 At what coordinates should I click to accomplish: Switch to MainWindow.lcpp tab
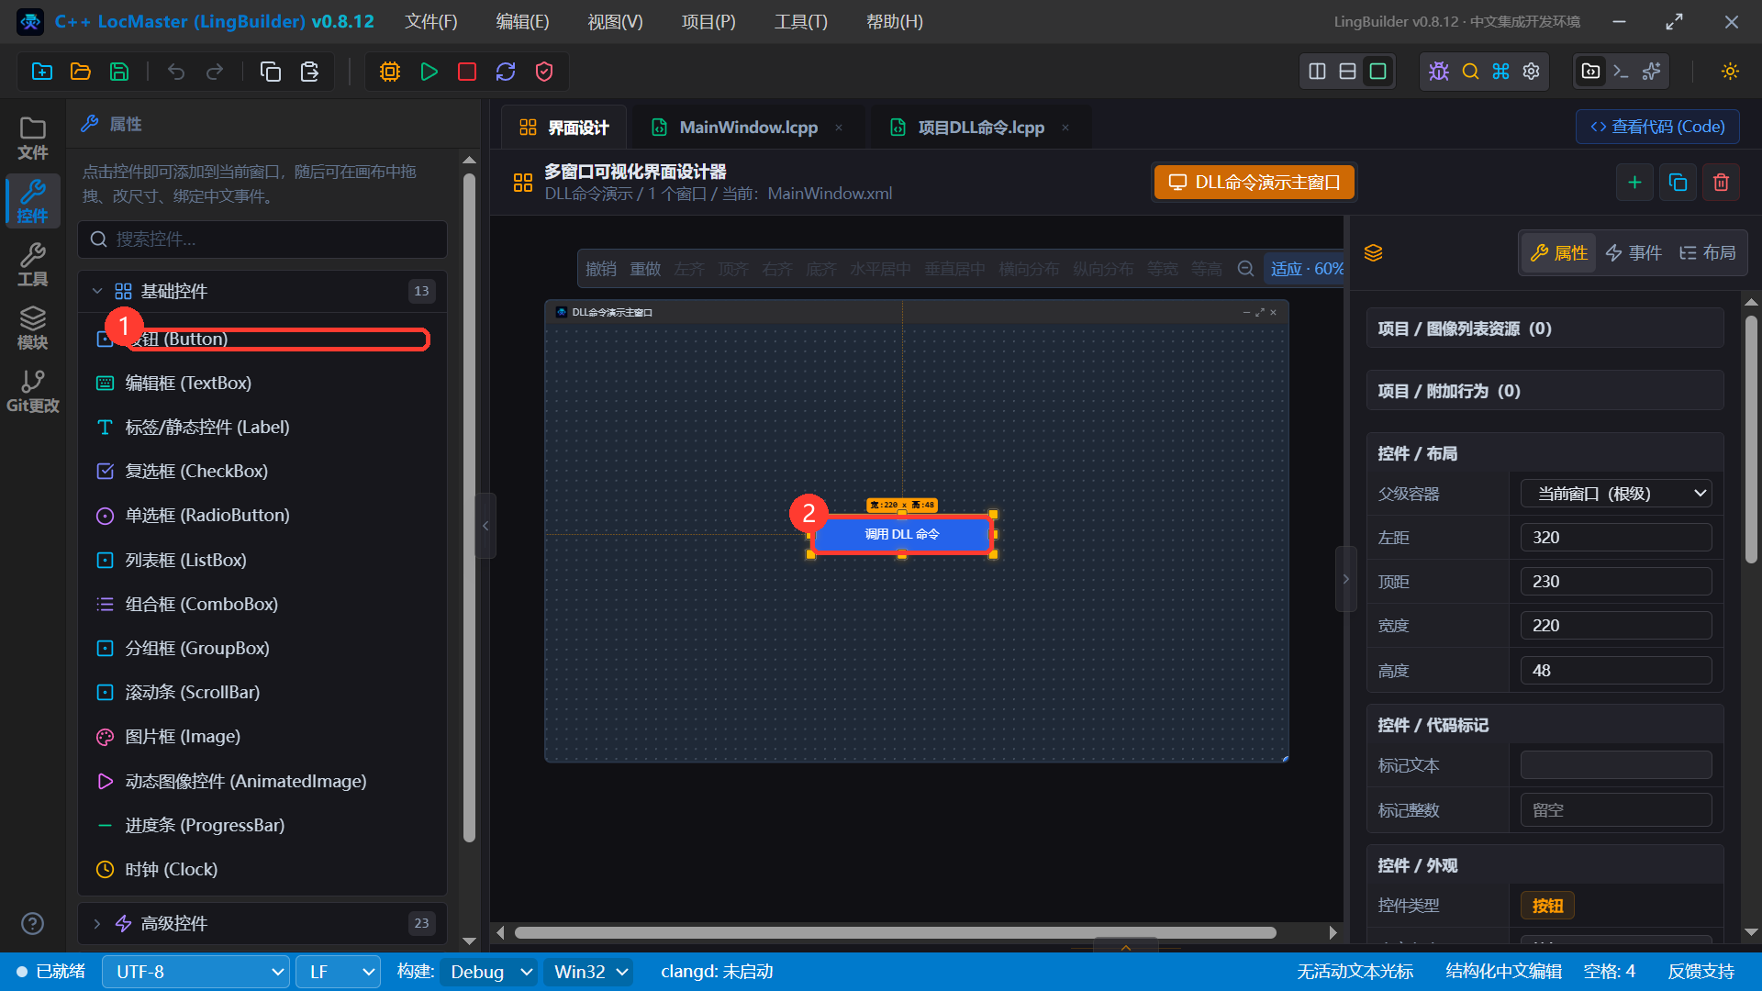click(748, 128)
